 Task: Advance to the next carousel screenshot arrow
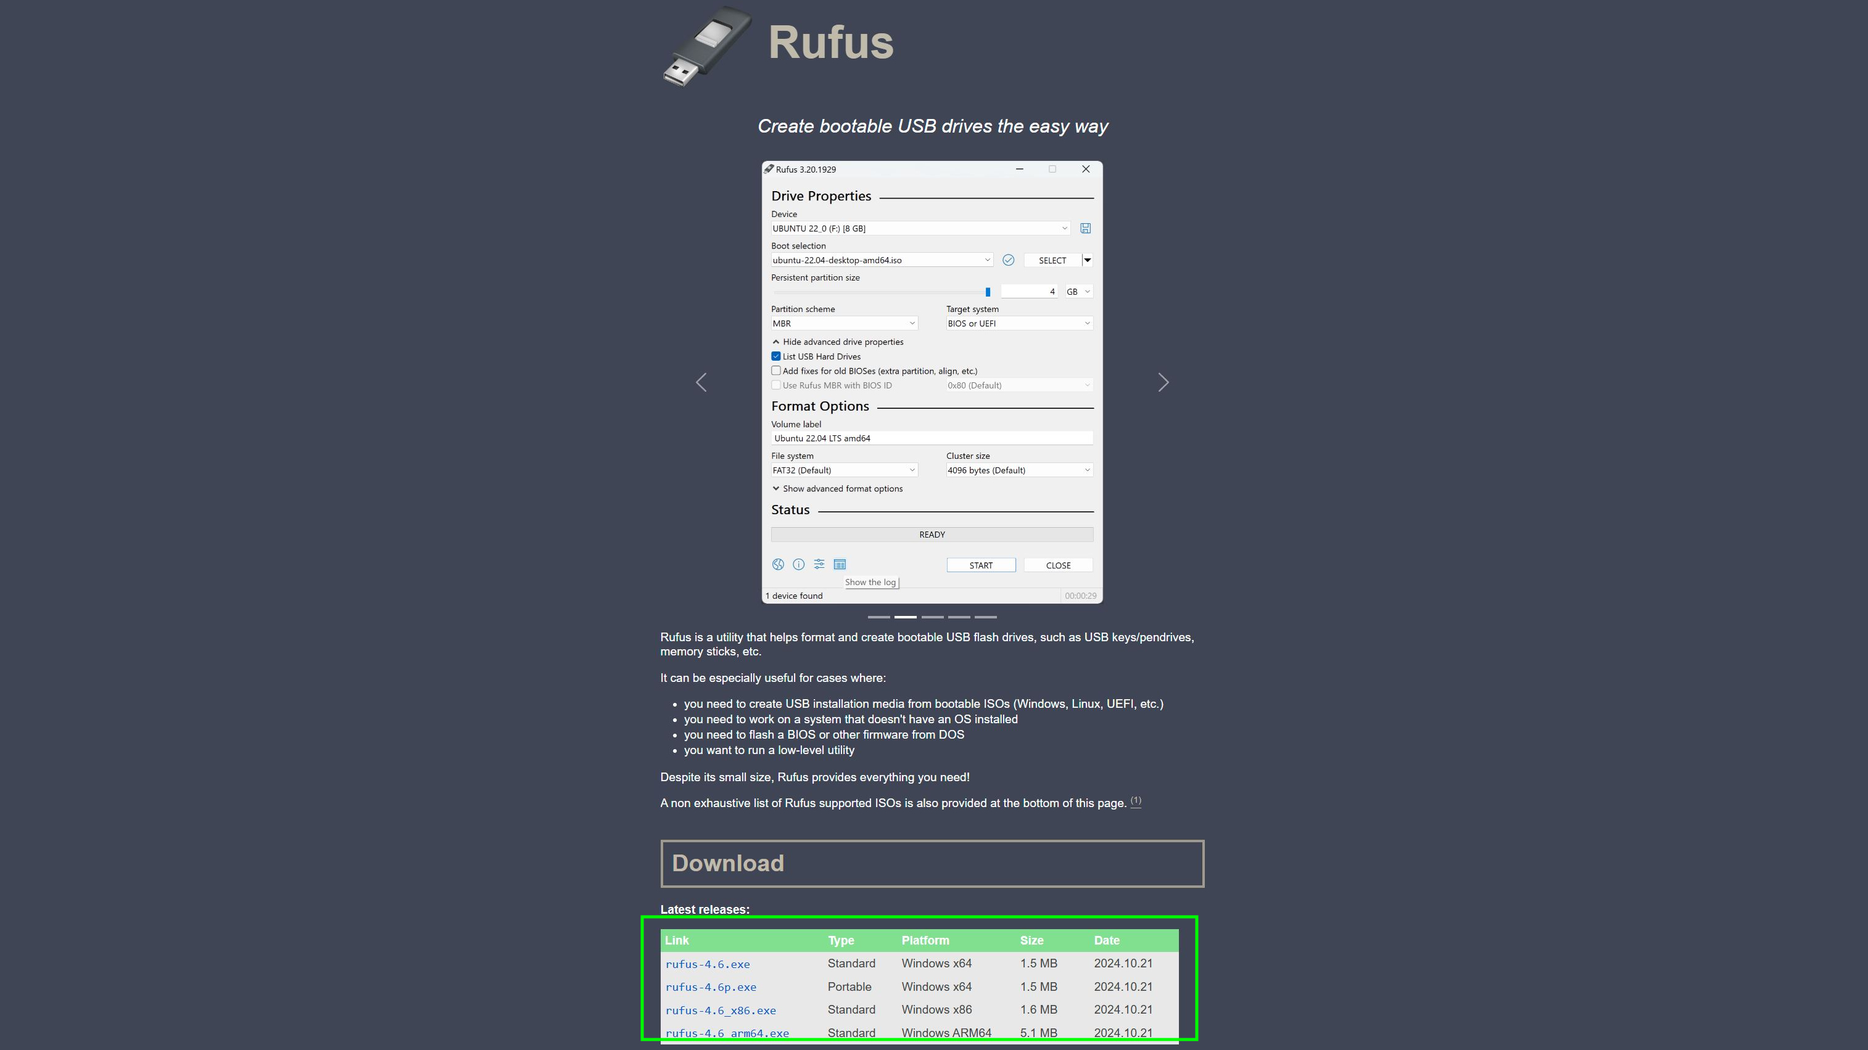[x=1163, y=383]
